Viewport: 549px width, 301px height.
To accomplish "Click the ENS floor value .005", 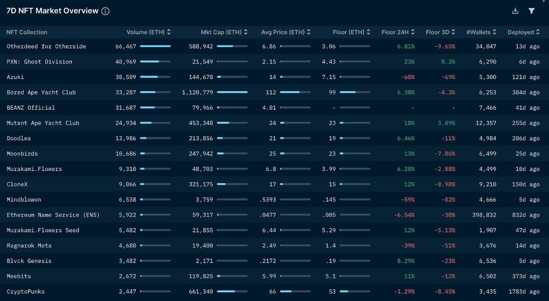I will coord(329,215).
